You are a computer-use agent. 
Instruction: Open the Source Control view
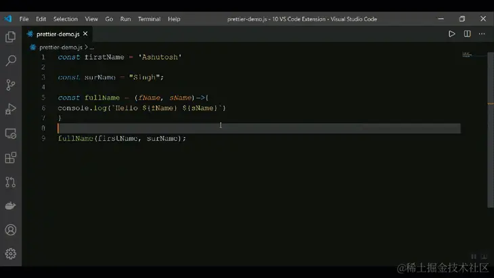point(10,85)
